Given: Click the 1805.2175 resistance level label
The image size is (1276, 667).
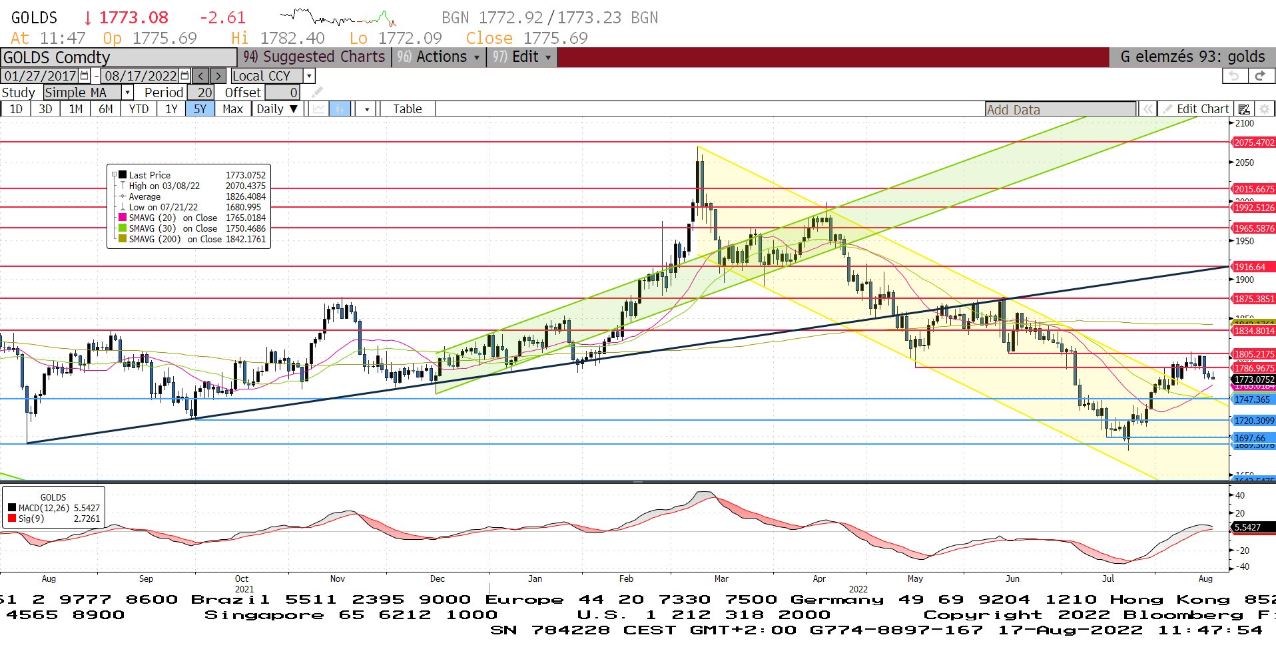Looking at the screenshot, I should point(1253,354).
